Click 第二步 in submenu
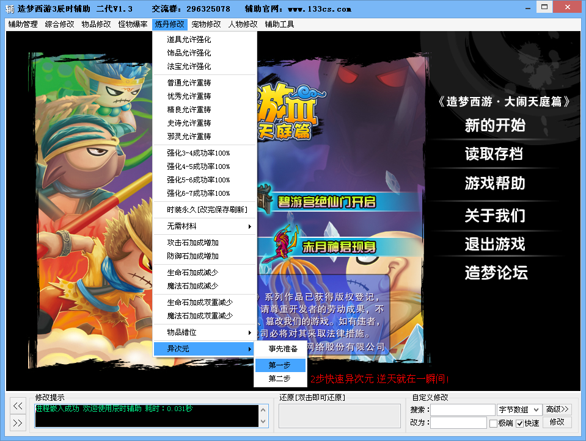The image size is (586, 441). coord(280,378)
